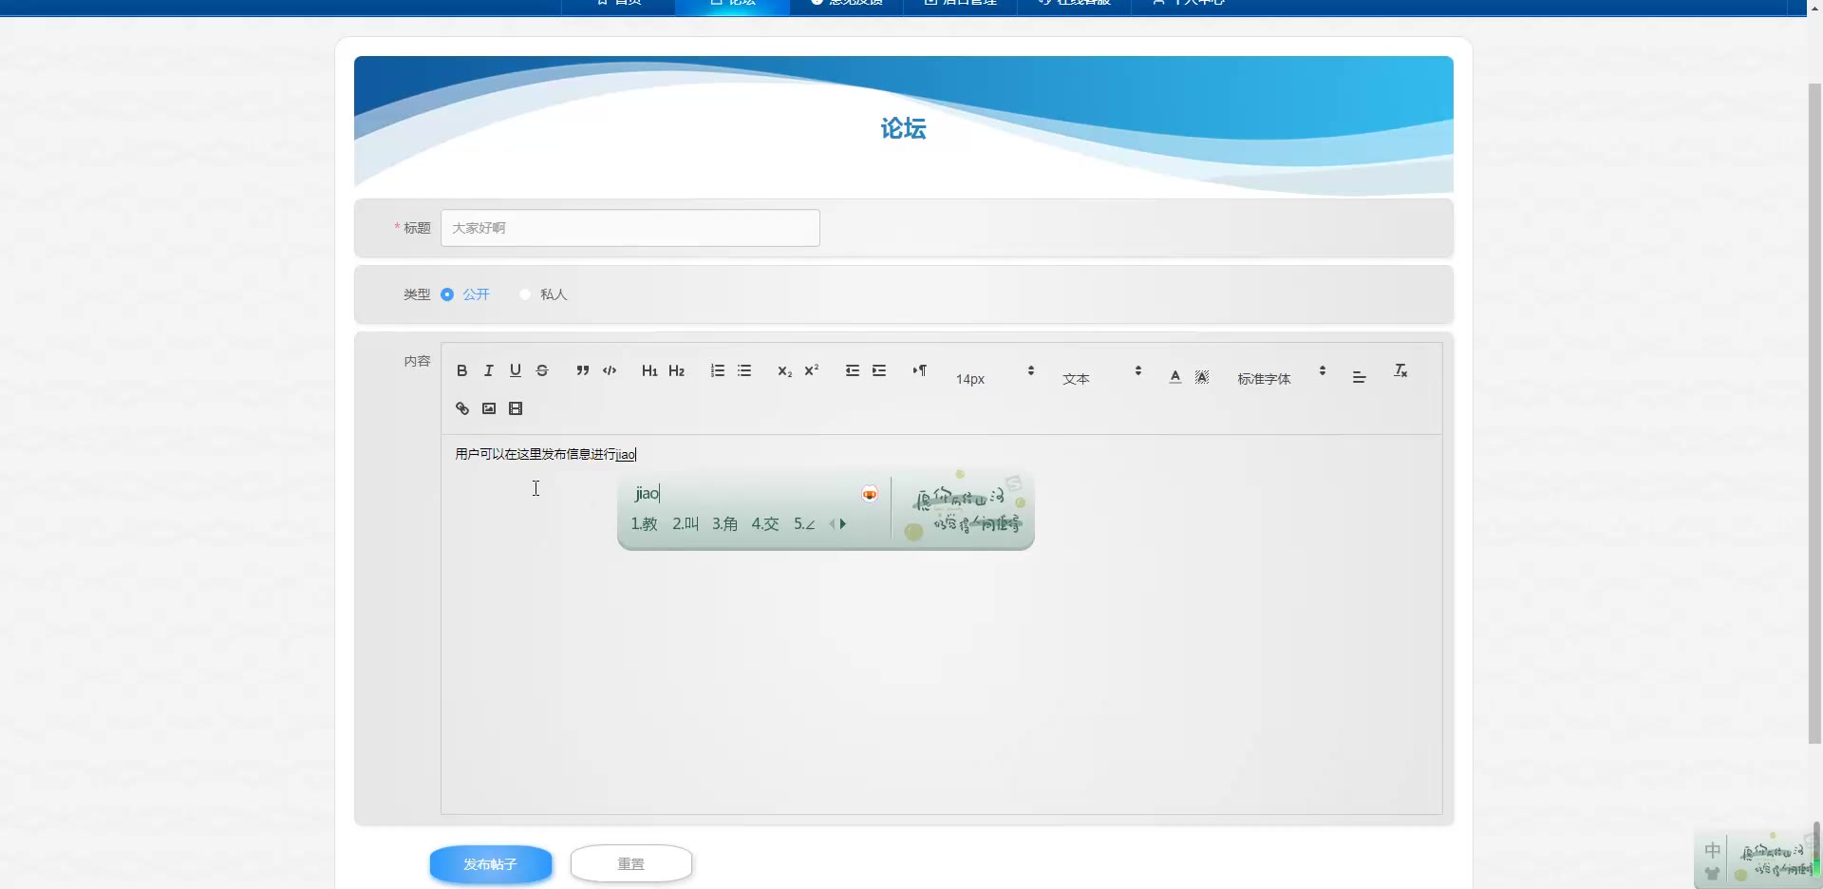Click the 标题 title input field
Screen dimensions: 1823x889
pyautogui.click(x=630, y=228)
